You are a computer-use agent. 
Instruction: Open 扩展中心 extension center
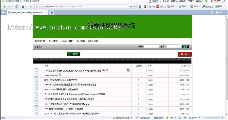tap(149, 7)
